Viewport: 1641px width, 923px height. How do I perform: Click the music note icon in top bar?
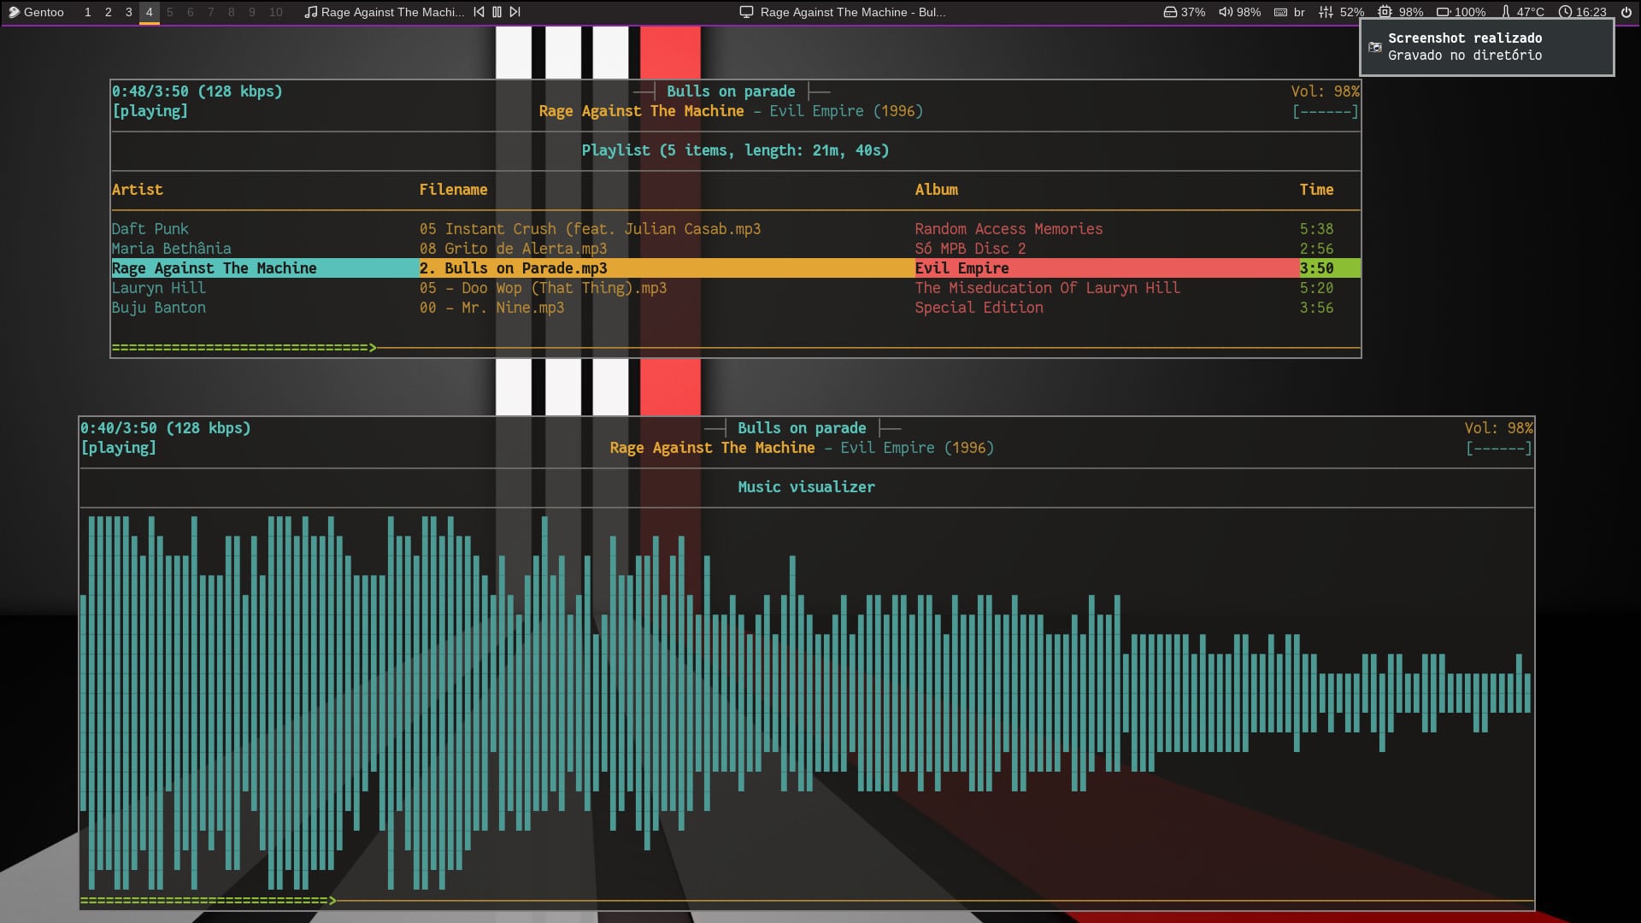tap(311, 12)
